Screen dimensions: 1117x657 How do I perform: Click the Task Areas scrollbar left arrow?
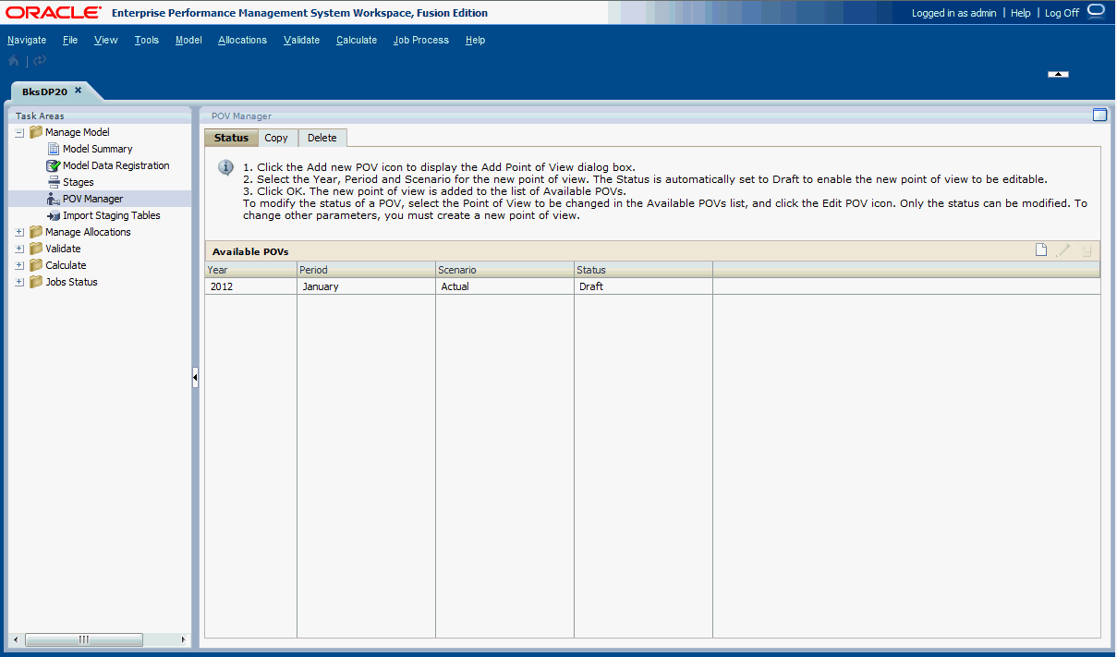[x=15, y=639]
